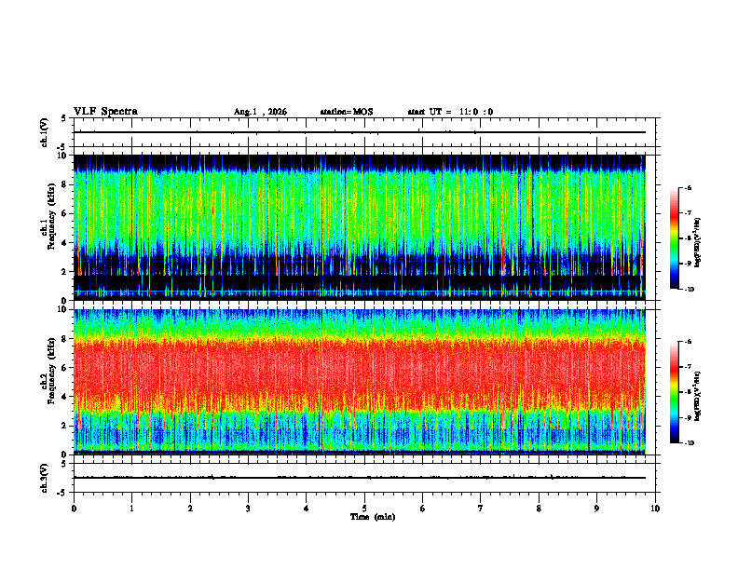Click the 5 minute tick on time axis
The height and width of the screenshot is (570, 738).
(364, 509)
